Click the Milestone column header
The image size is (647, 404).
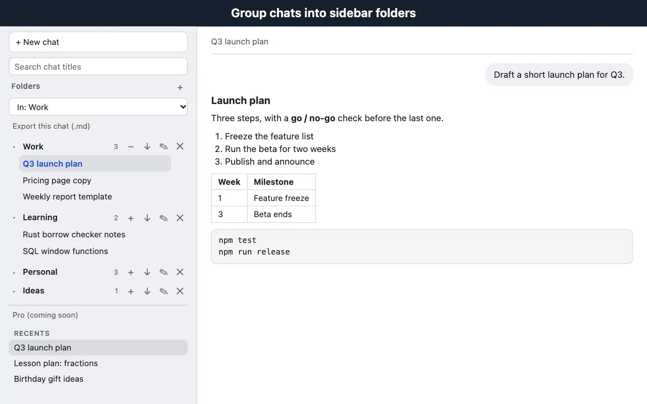(x=282, y=182)
